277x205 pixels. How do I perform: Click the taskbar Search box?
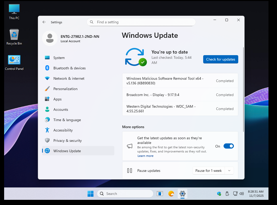125,194
